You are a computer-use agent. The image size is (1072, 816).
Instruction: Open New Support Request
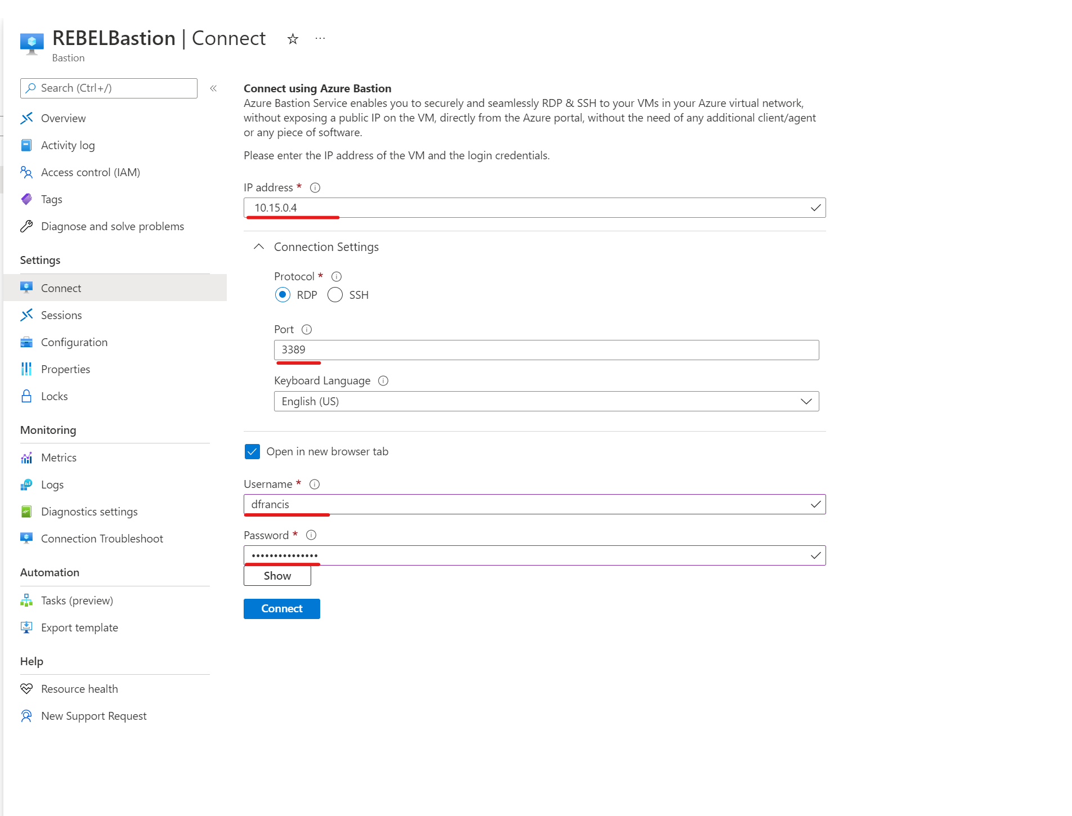pyautogui.click(x=93, y=715)
